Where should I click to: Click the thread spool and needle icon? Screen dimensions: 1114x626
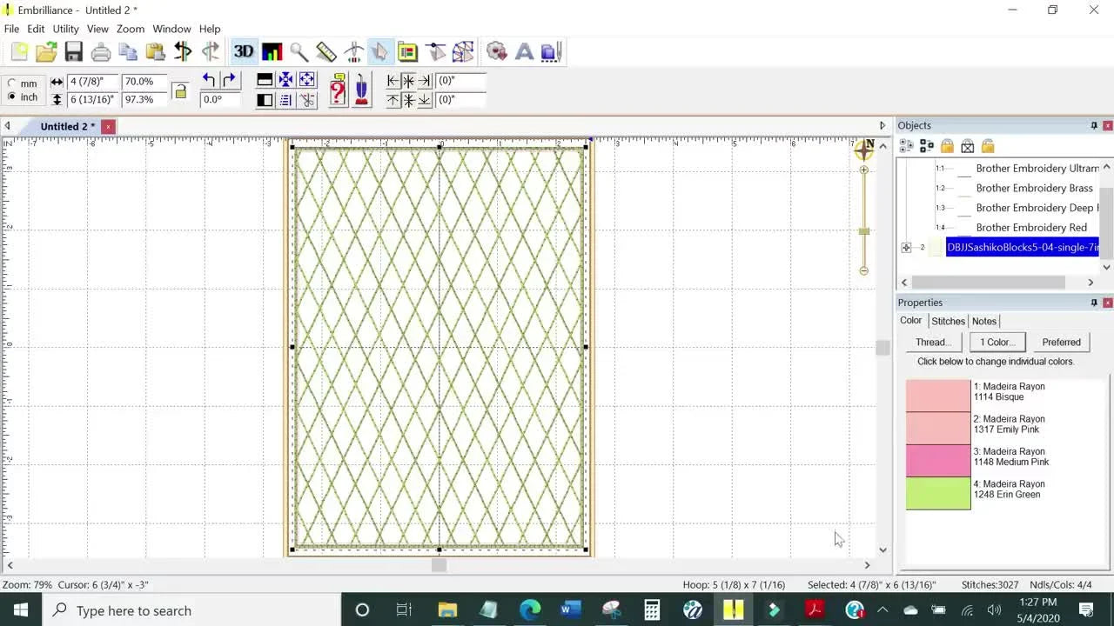click(551, 52)
